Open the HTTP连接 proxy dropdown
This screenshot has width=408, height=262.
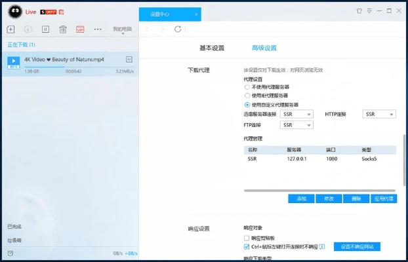(x=379, y=114)
